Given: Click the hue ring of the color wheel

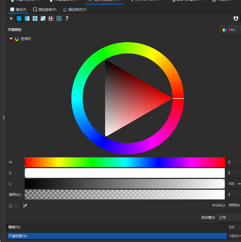Looking at the screenshot, I should [128, 48].
